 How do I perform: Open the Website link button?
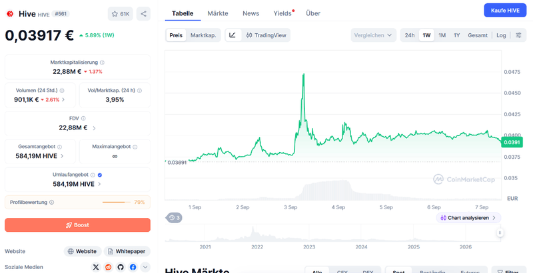coord(83,251)
